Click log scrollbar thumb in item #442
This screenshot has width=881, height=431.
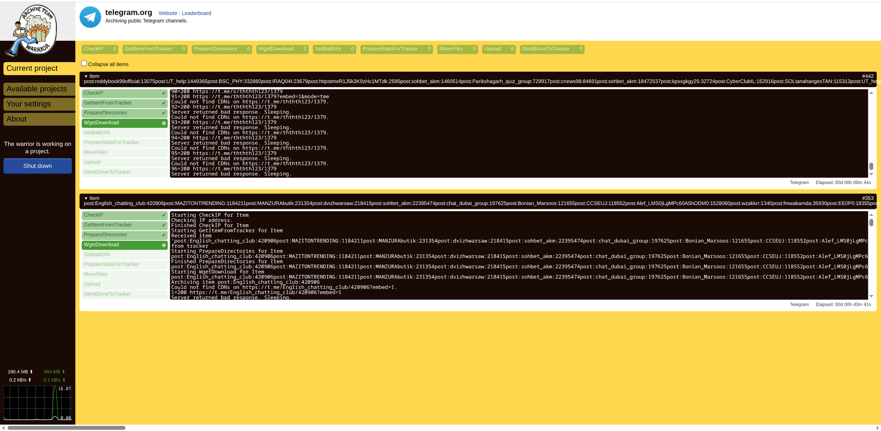(871, 166)
